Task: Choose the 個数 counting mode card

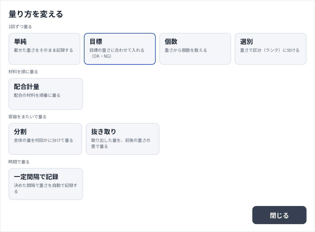Action: [x=195, y=49]
